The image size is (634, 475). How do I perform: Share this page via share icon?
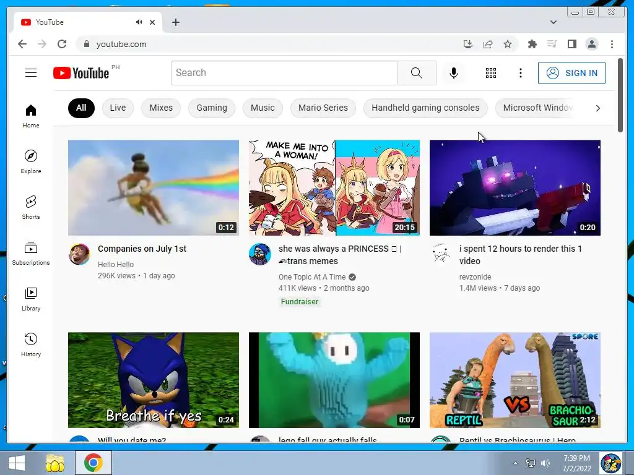click(x=488, y=44)
